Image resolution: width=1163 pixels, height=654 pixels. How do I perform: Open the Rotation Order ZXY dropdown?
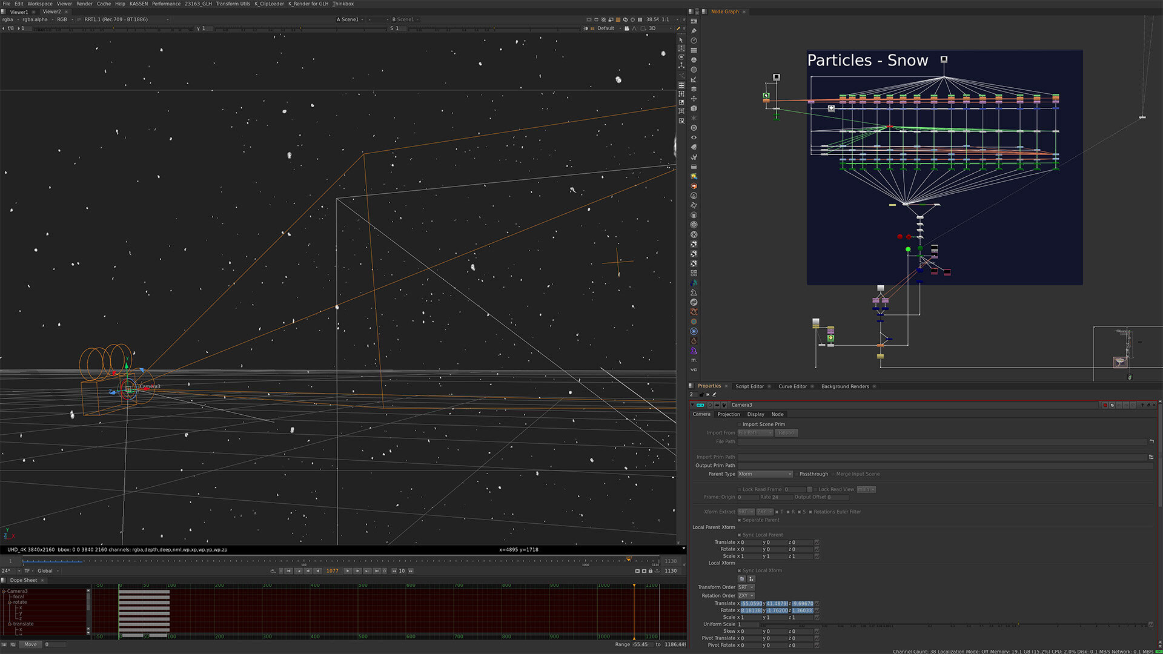click(746, 596)
